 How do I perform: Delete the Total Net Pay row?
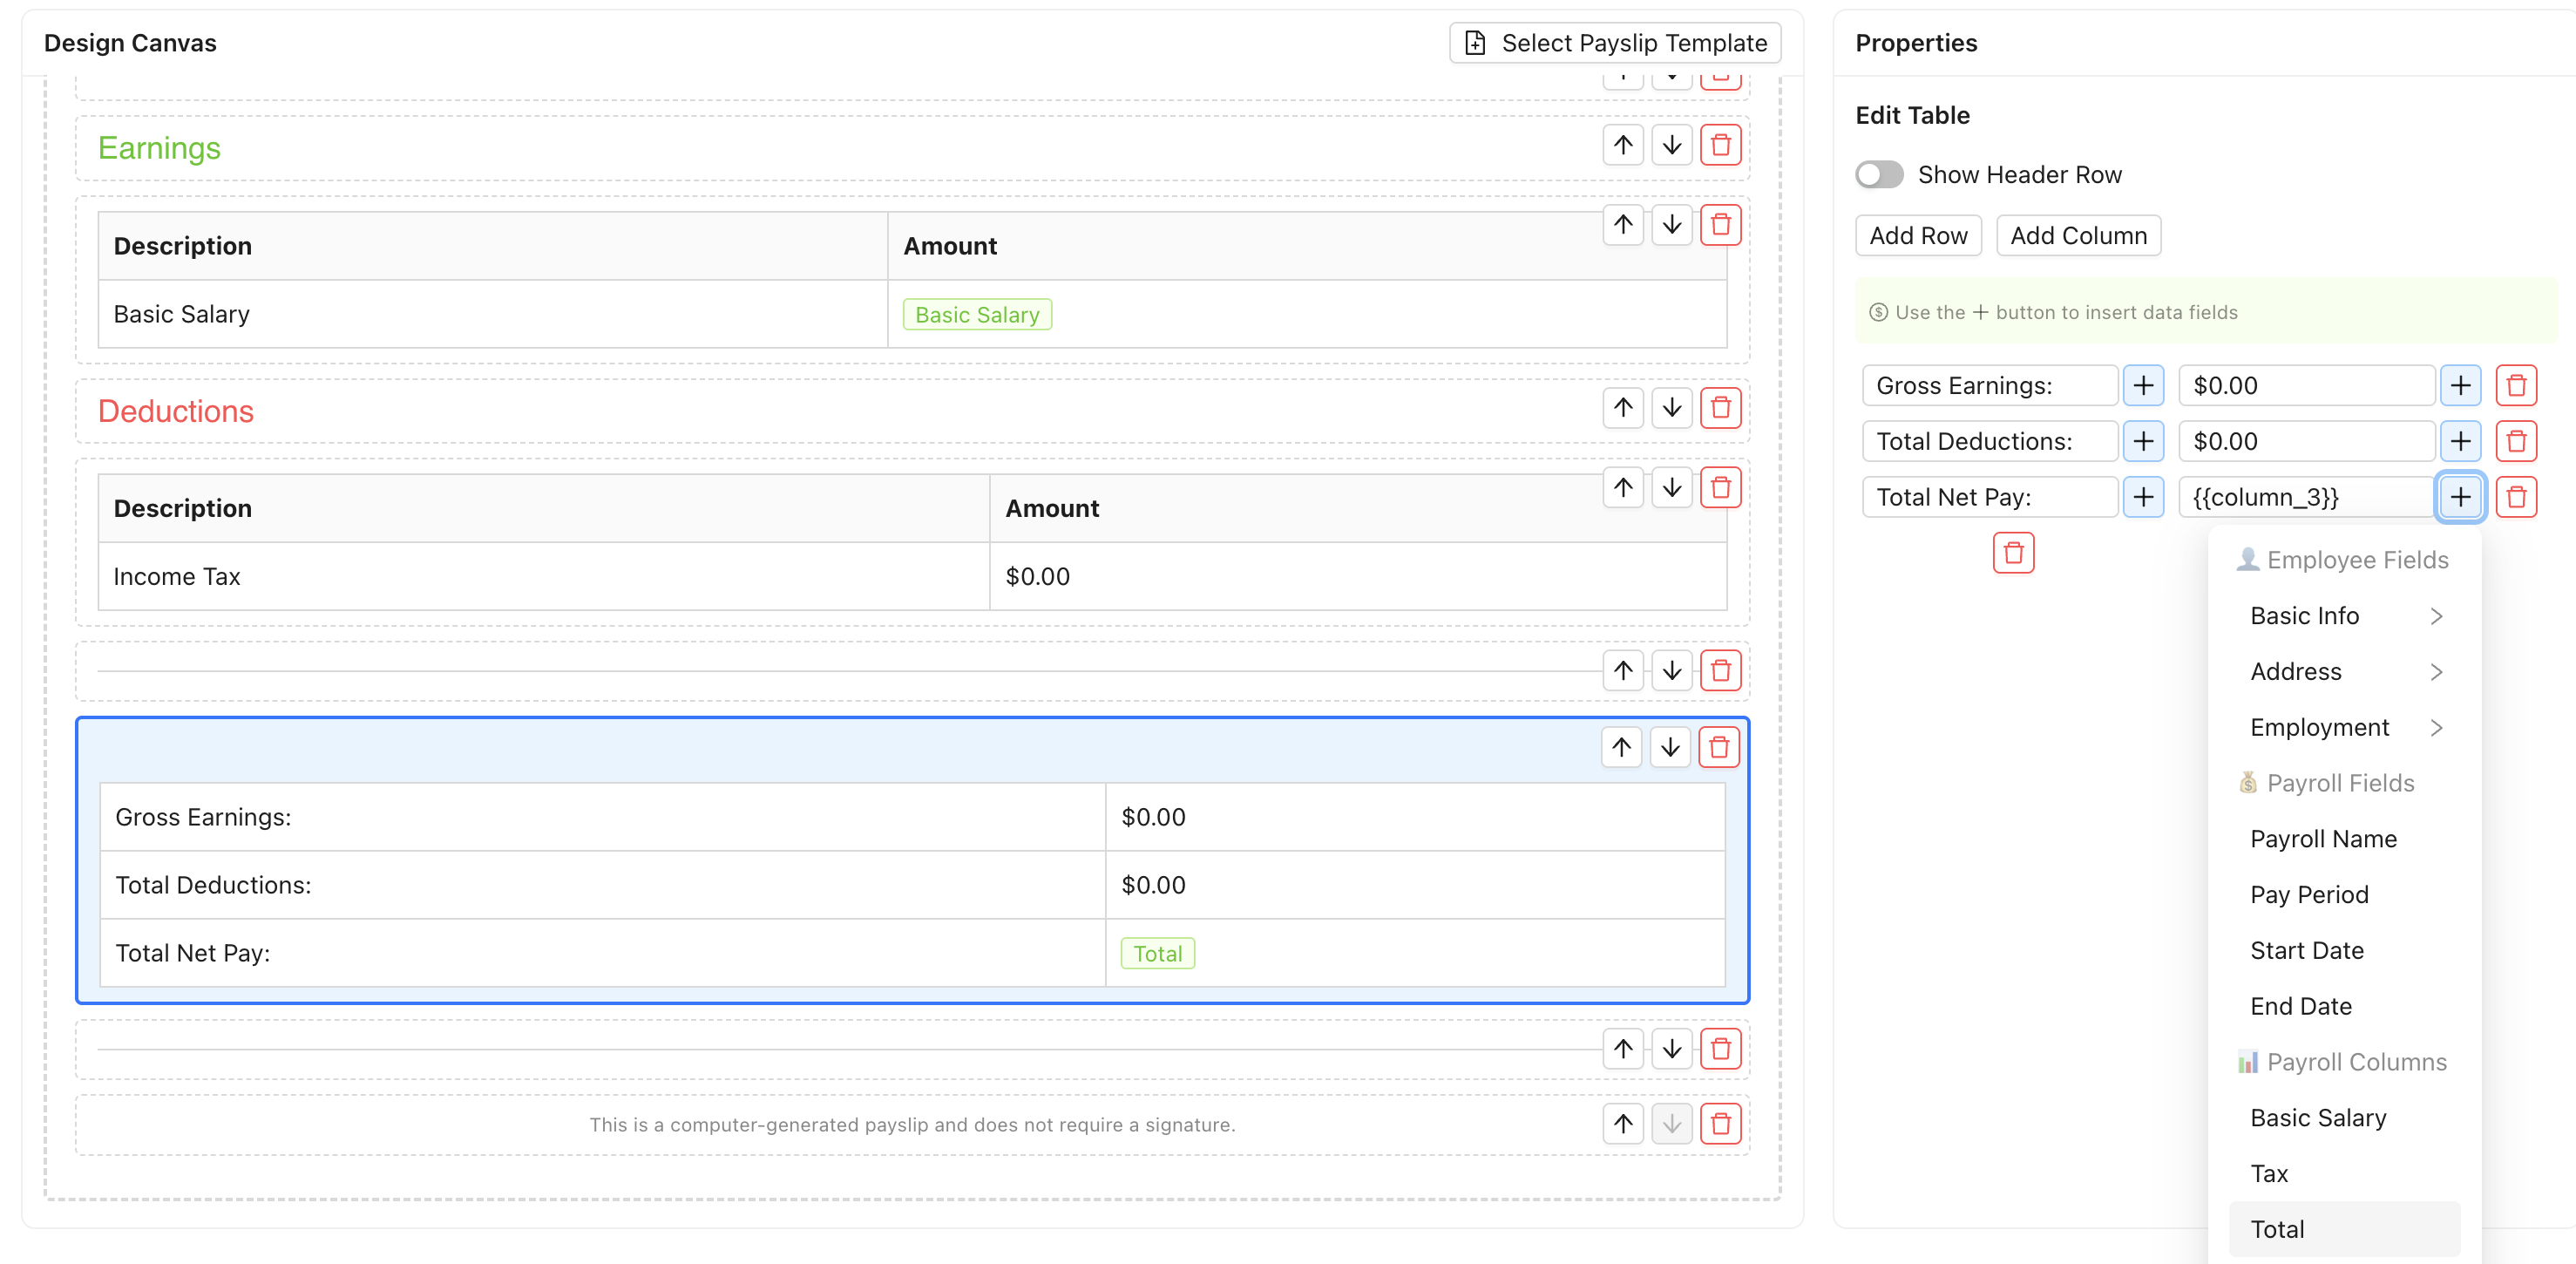2516,497
